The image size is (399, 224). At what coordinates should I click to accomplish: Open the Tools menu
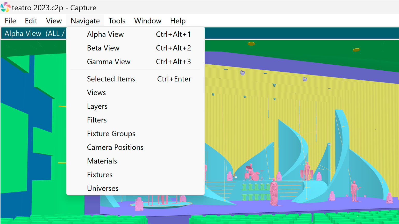pos(117,21)
